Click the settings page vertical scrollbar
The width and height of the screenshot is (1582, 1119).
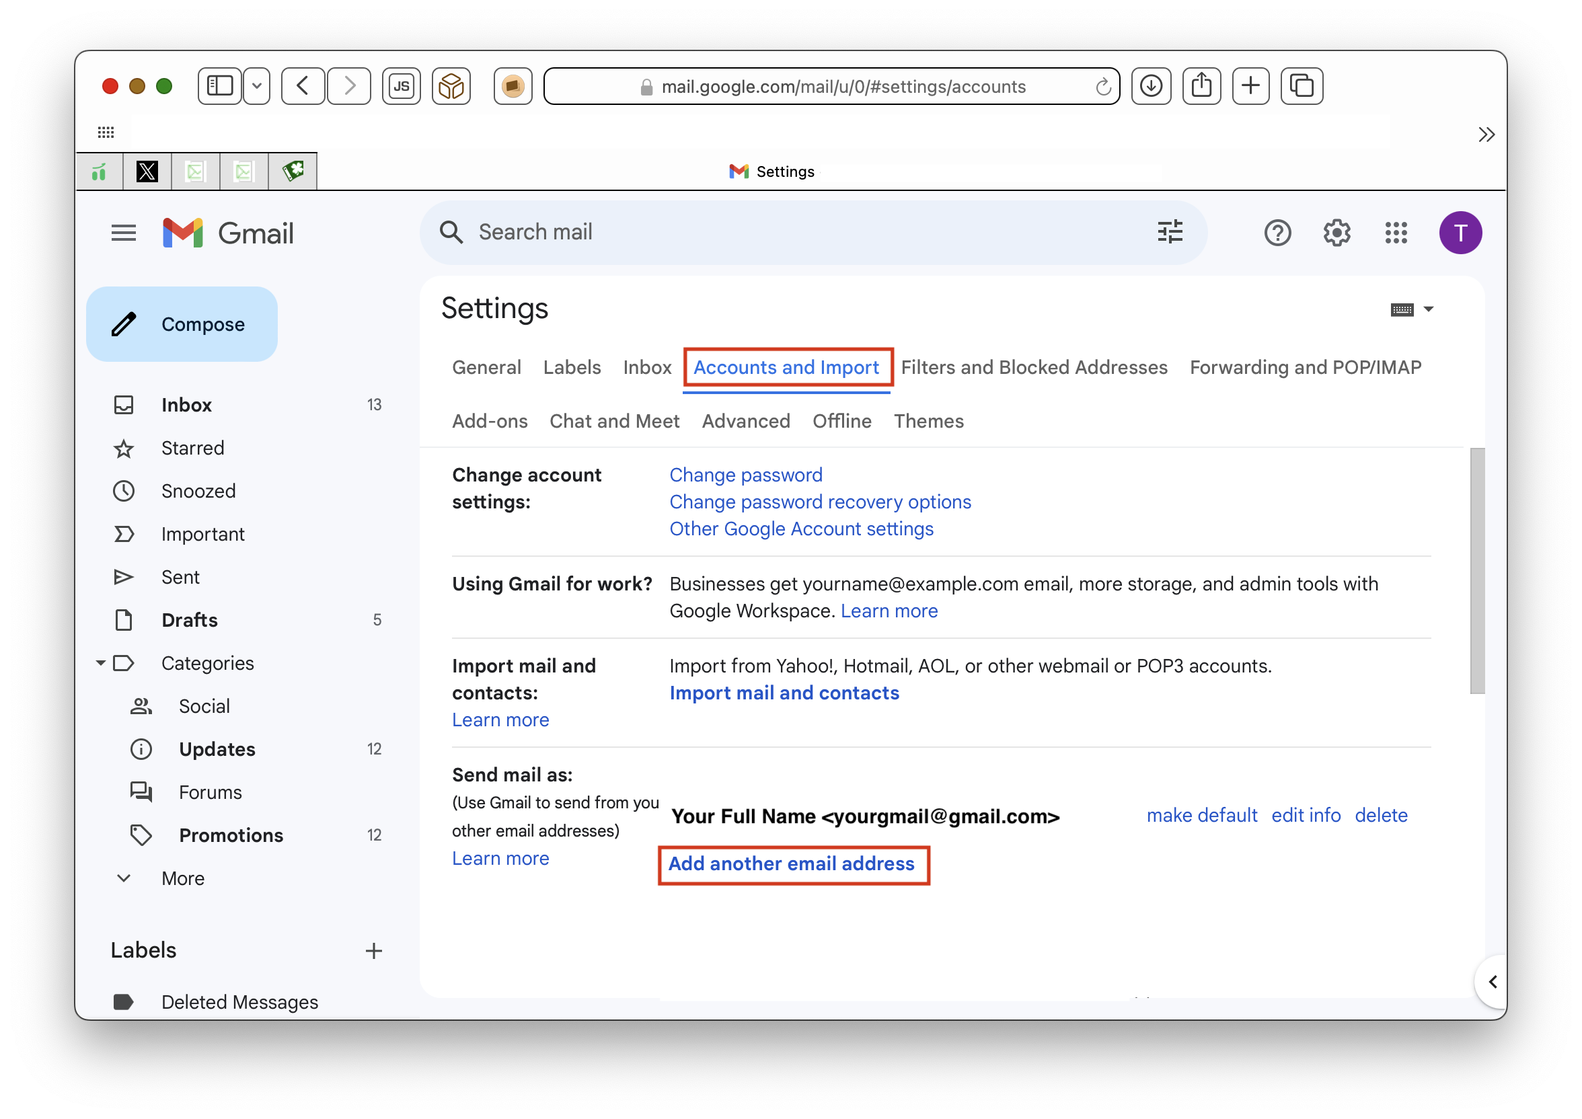pyautogui.click(x=1476, y=570)
